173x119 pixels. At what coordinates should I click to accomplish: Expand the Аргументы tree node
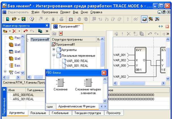click(x=54, y=50)
